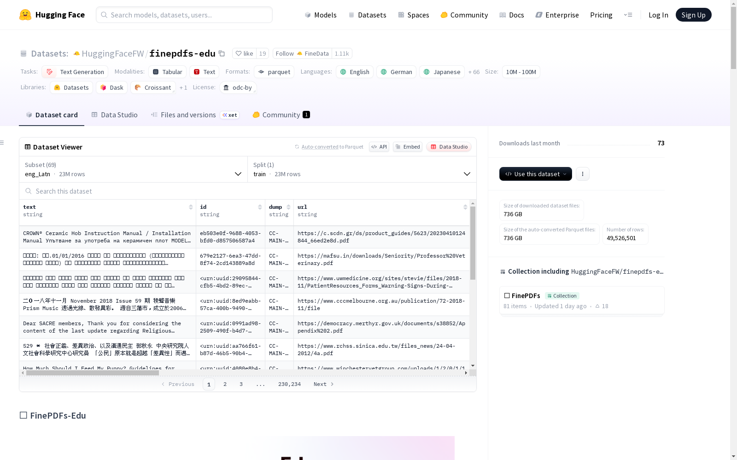Open the Pricing page
Screen dimensions: 737x460
601,15
